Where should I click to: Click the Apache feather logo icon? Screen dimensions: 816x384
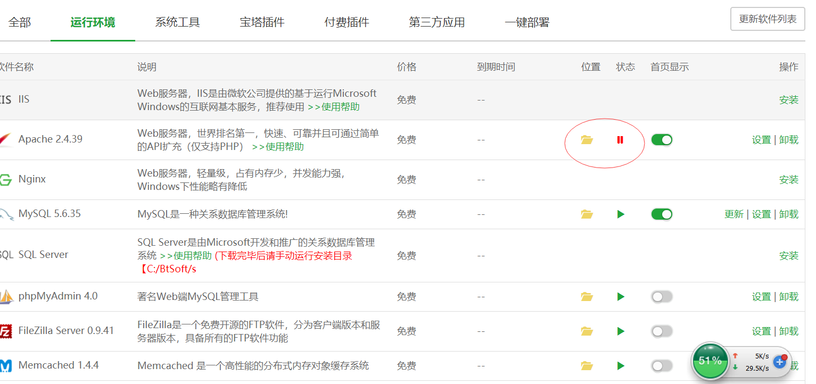point(5,139)
